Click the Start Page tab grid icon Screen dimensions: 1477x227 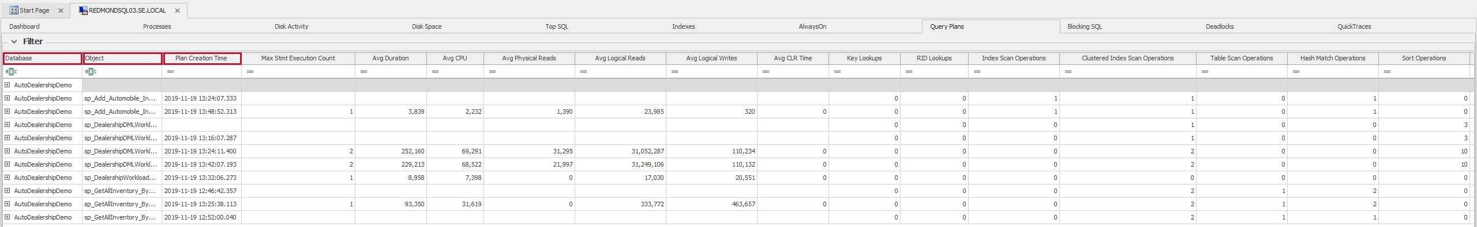coord(14,10)
